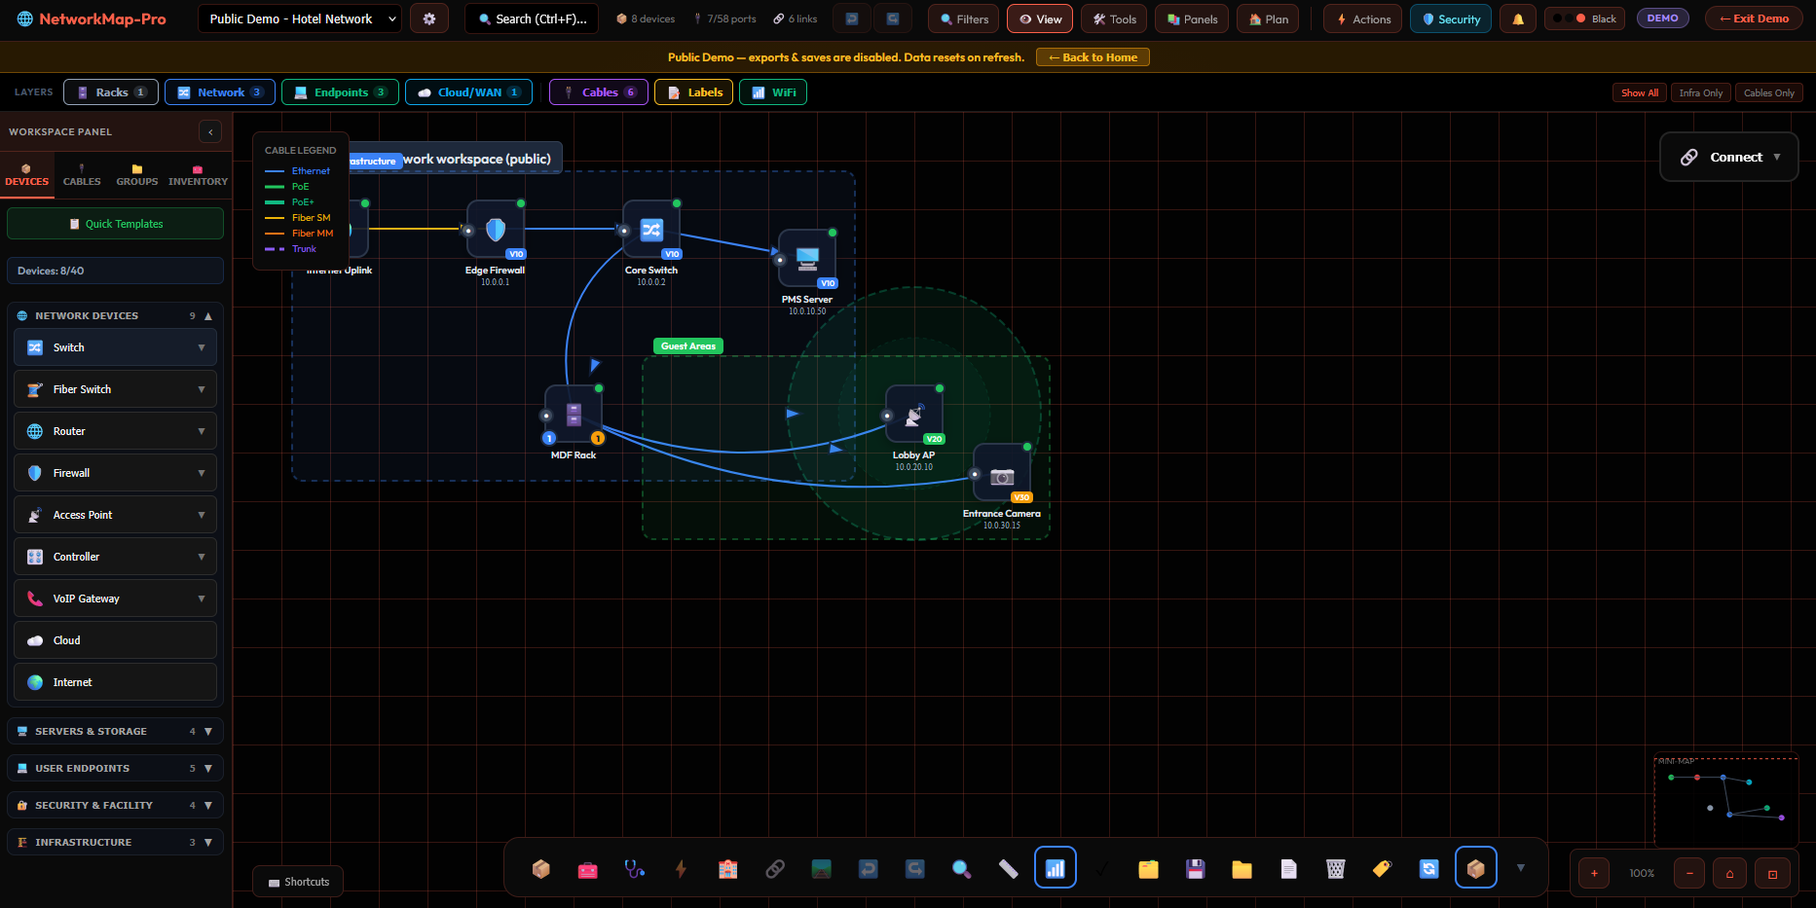Image resolution: width=1816 pixels, height=908 pixels.
Task: Click the Back to Home button
Action: pos(1093,56)
